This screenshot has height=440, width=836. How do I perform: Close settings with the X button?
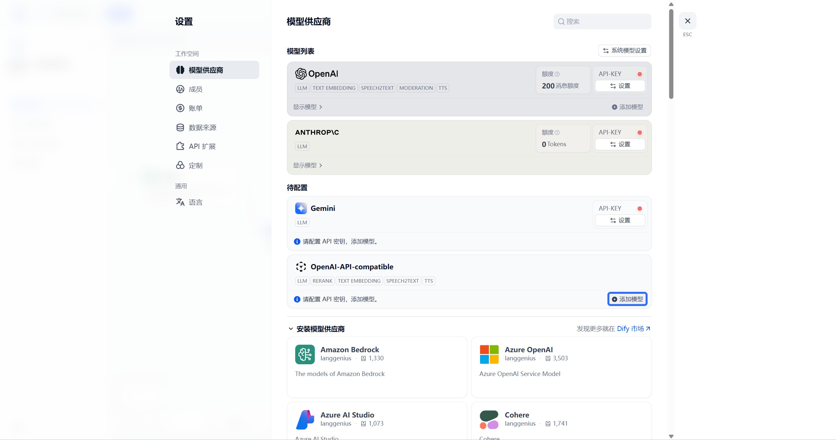click(687, 21)
